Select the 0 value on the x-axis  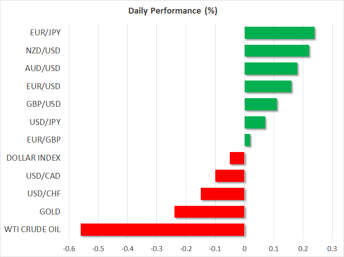click(x=244, y=248)
